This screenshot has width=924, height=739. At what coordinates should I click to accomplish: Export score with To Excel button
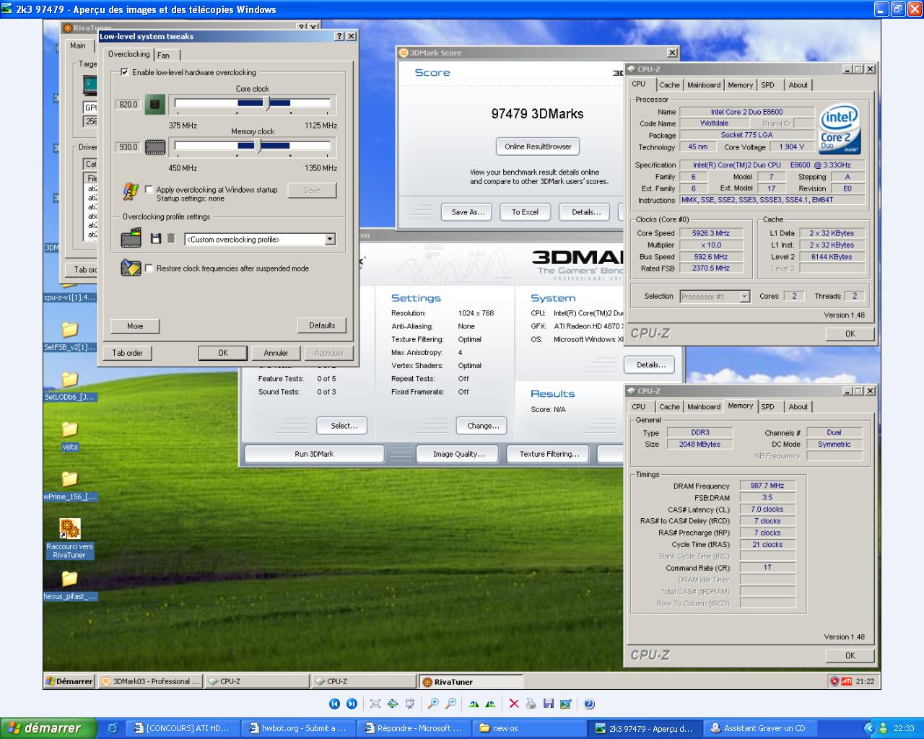[x=525, y=212]
